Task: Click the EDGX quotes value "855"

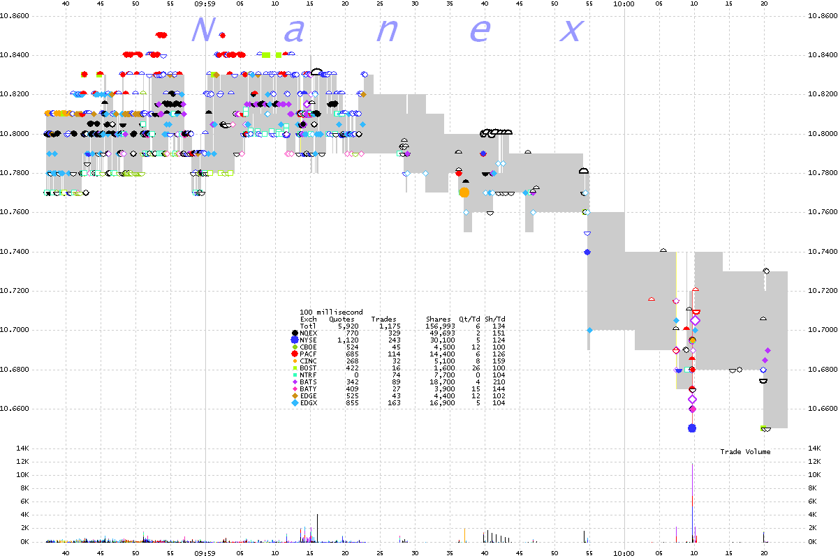Action: pyautogui.click(x=351, y=402)
